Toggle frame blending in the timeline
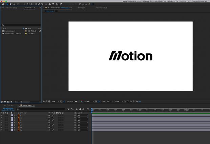This screenshot has width=210, height=144. pos(80,109)
